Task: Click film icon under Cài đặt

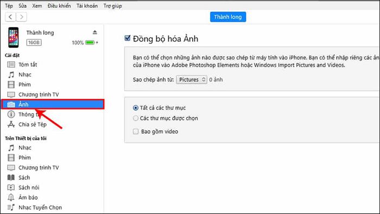Action: pos(11,85)
